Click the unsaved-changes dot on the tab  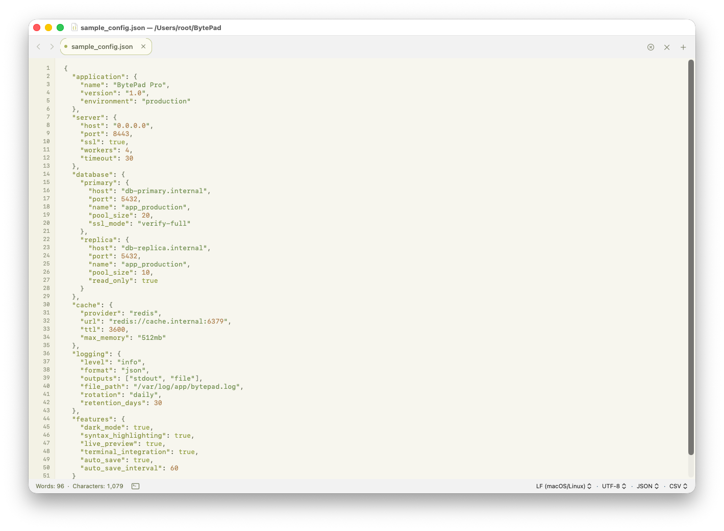[65, 46]
